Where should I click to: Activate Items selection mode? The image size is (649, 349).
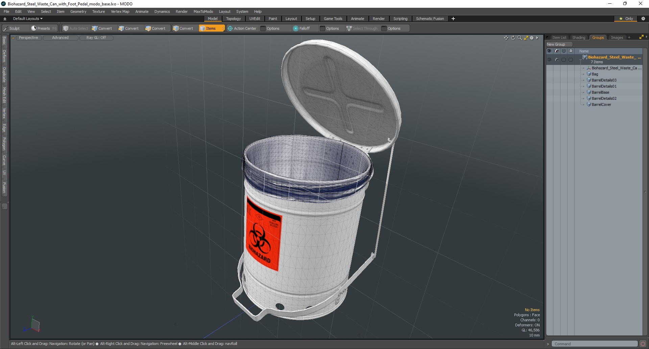tap(212, 28)
